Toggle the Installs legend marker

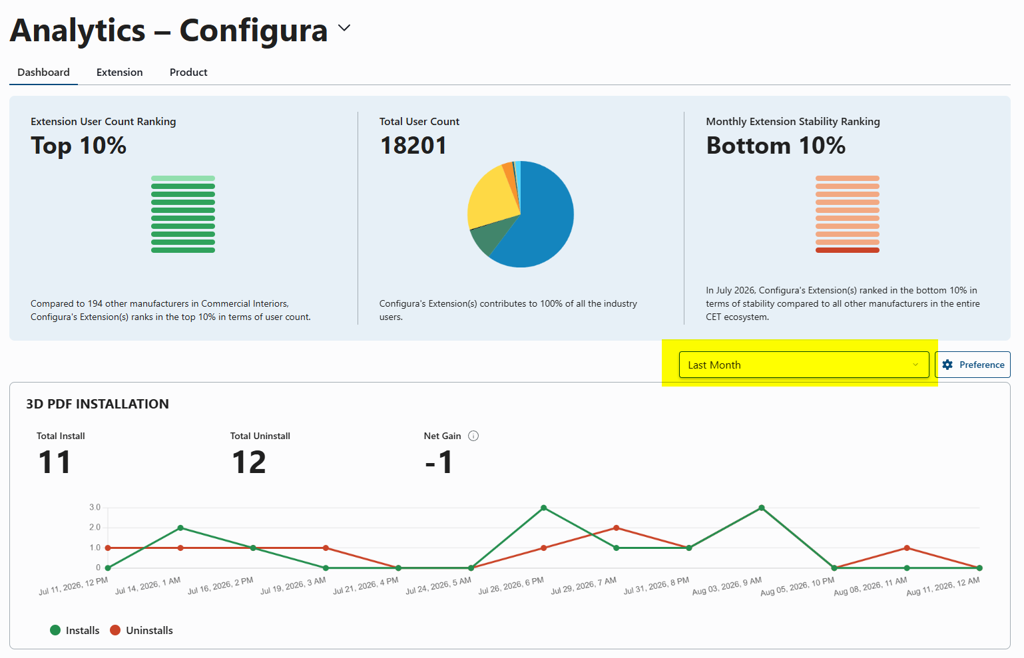[x=55, y=630]
